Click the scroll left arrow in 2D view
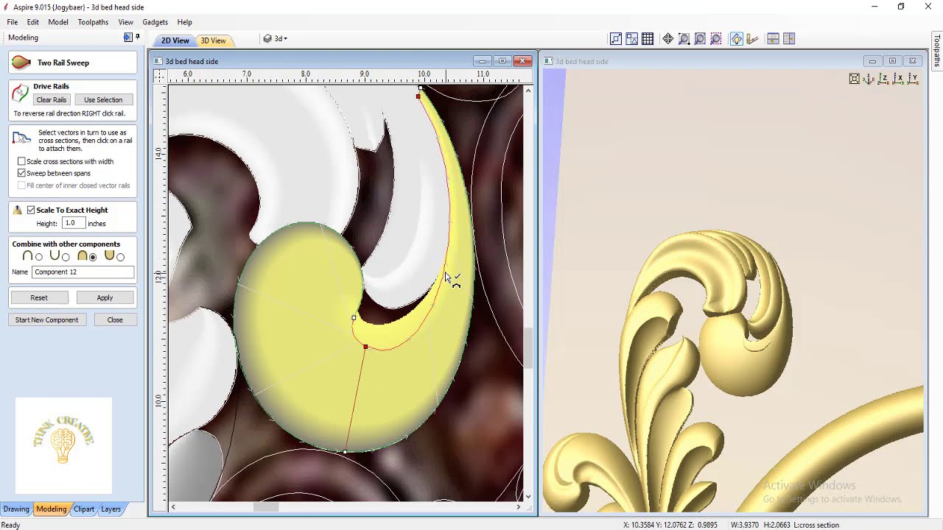Screen dimensions: 943x530 tap(173, 506)
